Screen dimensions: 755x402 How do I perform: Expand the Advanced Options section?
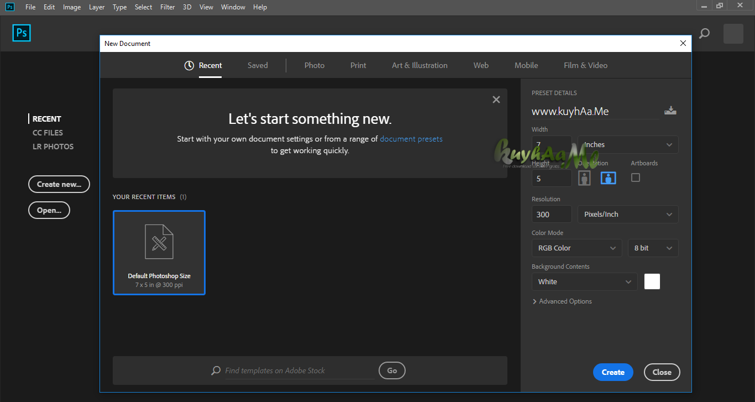point(562,301)
